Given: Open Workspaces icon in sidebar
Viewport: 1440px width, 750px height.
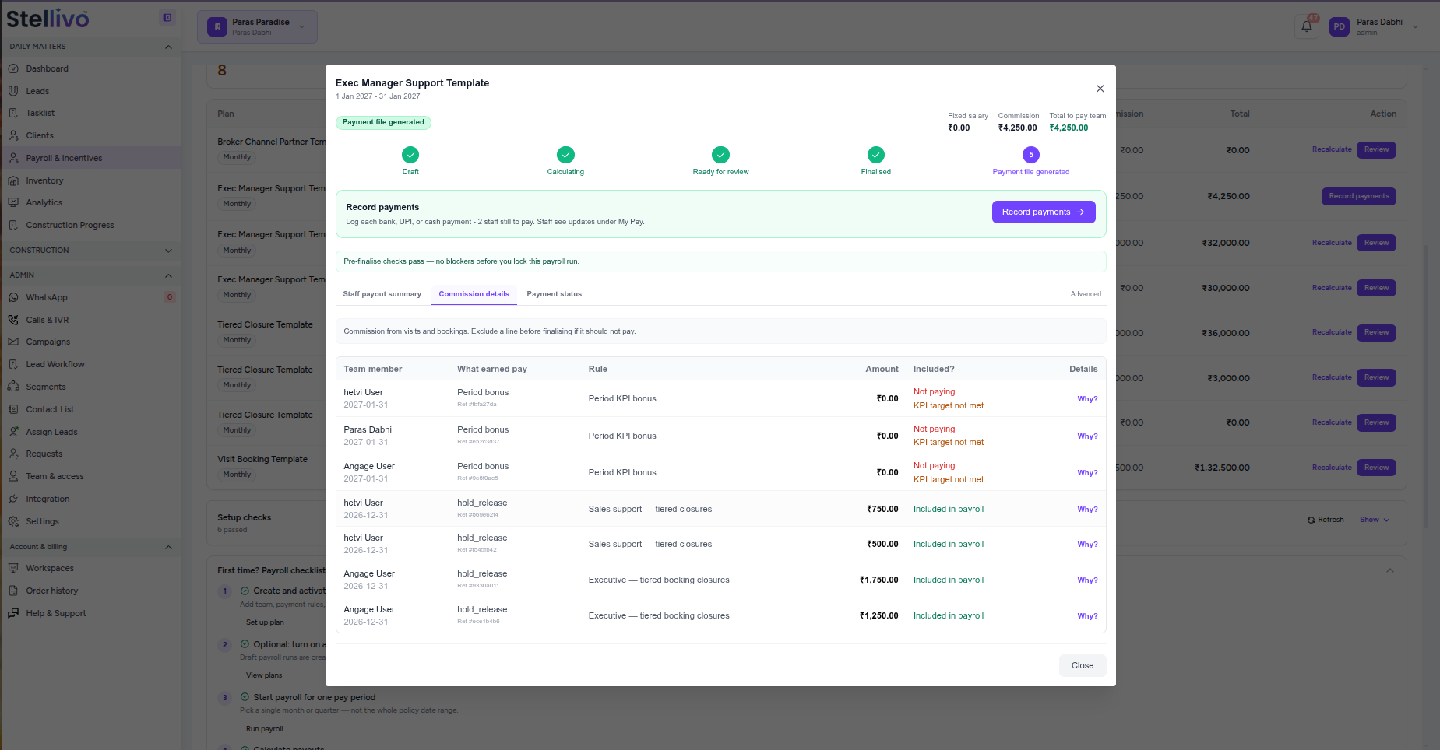Looking at the screenshot, I should coord(13,568).
